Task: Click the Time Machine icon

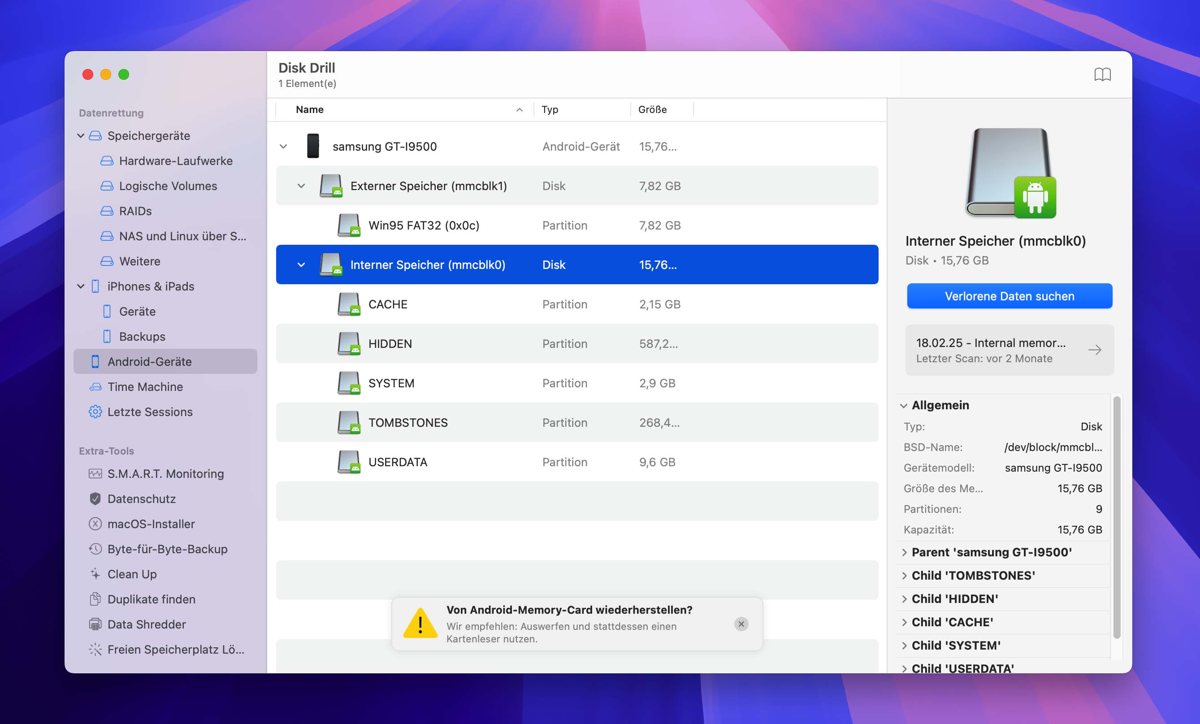Action: point(95,387)
